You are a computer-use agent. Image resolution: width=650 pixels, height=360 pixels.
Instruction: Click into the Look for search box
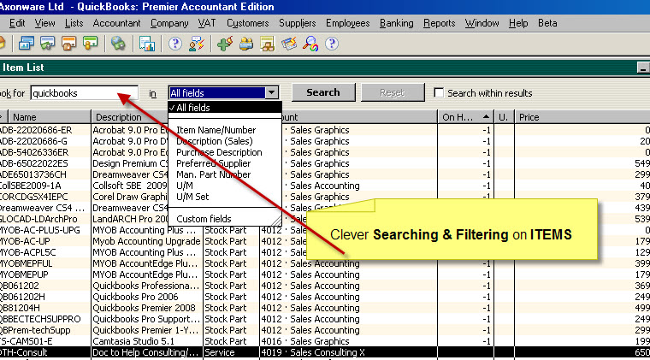click(84, 93)
